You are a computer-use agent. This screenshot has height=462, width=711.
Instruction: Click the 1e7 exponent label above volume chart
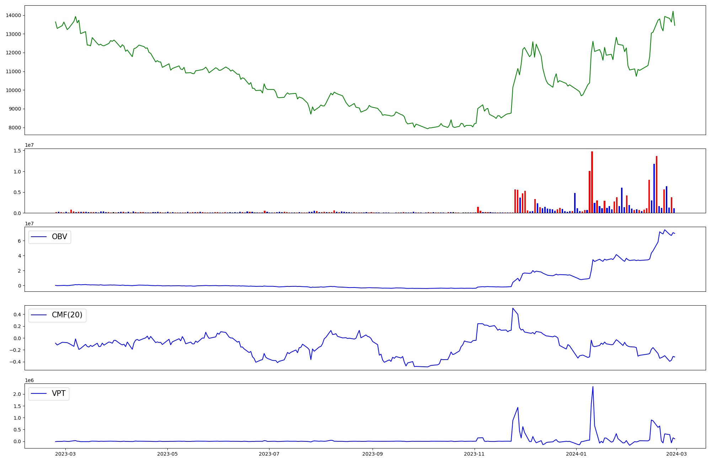(x=29, y=145)
